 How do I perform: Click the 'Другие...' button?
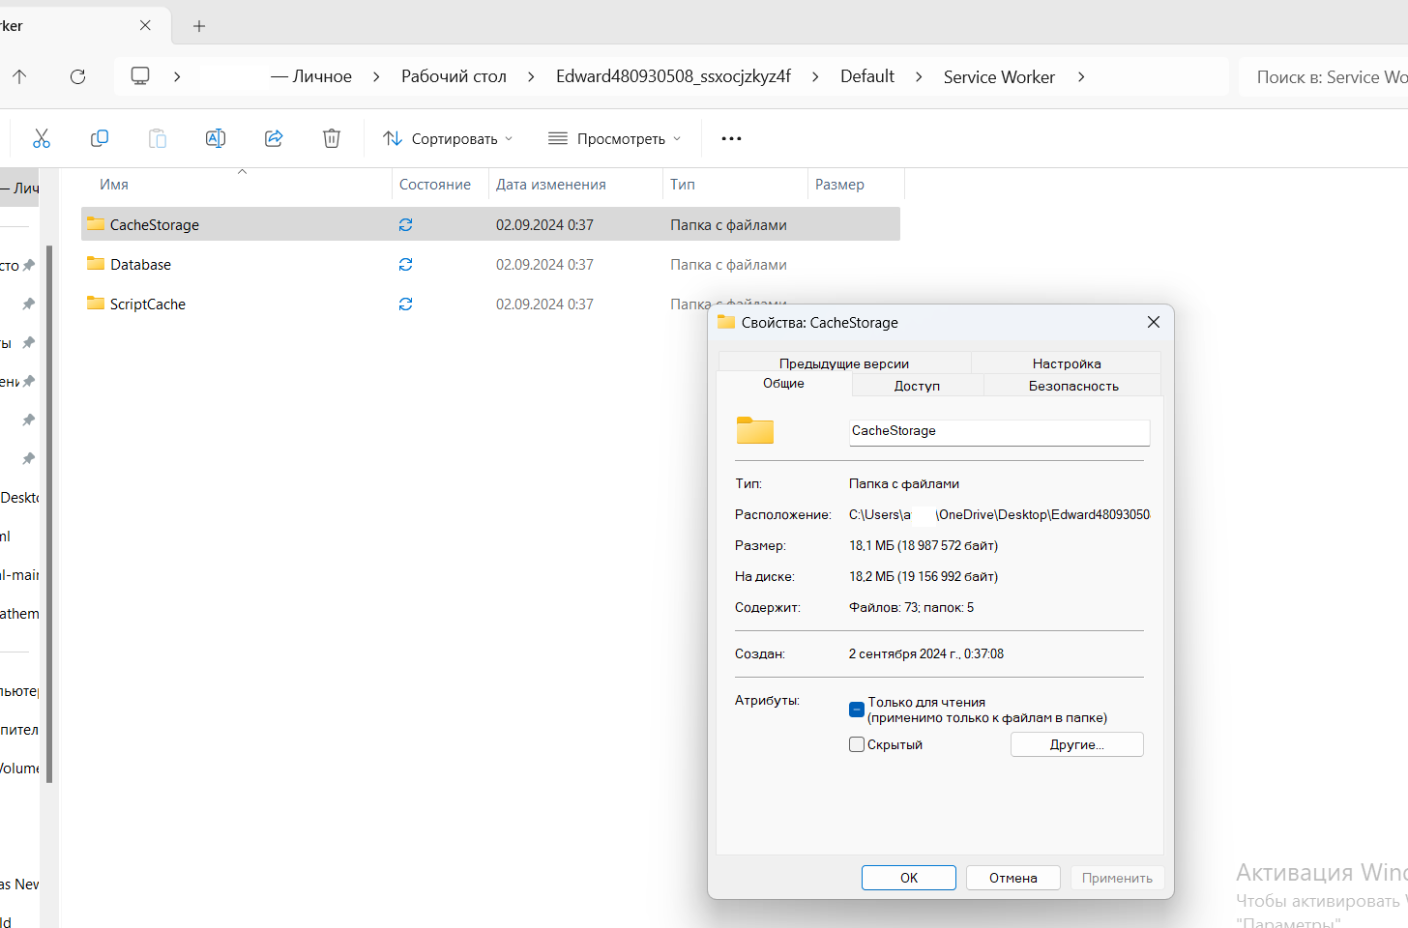tap(1076, 744)
